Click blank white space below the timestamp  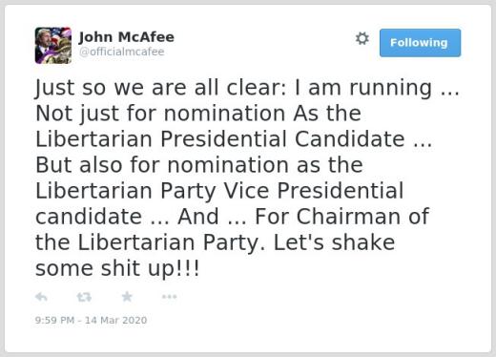[248, 339]
